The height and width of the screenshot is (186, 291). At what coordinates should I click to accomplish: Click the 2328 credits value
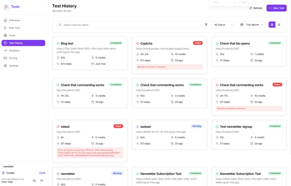[x=42, y=173]
